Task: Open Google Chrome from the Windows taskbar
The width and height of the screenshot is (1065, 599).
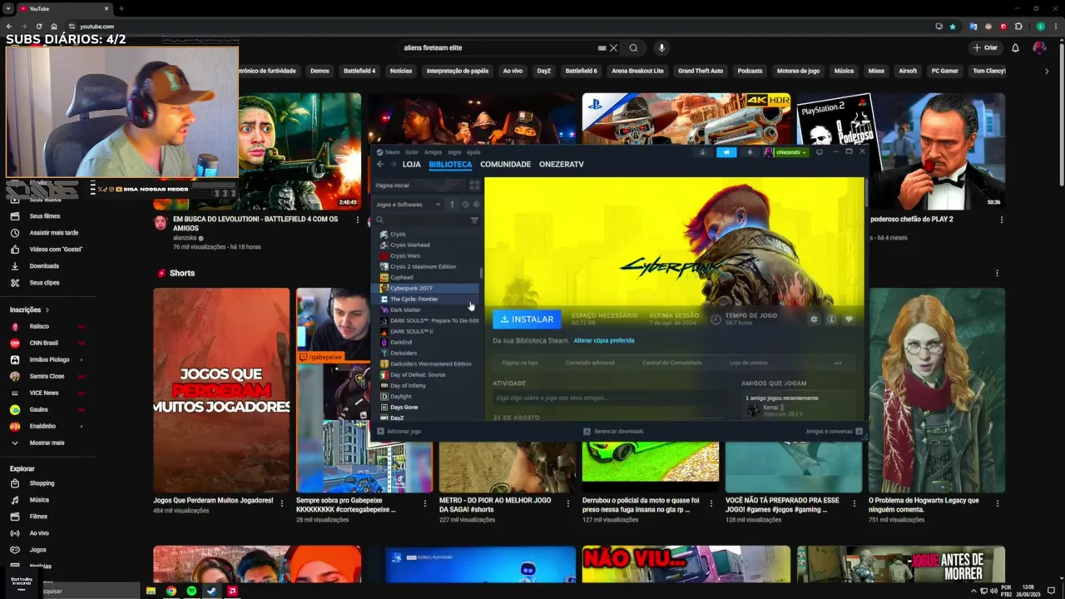Action: [x=171, y=591]
